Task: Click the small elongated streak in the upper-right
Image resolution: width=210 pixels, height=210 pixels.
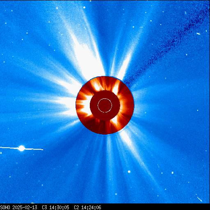Action: 199,34
